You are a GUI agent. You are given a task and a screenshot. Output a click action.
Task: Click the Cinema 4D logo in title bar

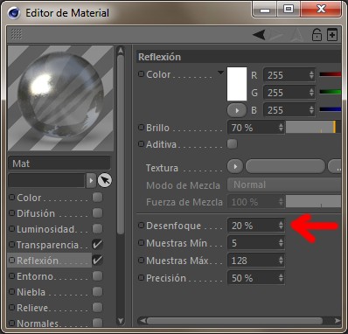[x=14, y=13]
